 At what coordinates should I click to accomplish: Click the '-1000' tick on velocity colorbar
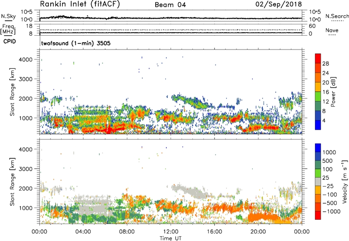[x=332, y=211]
